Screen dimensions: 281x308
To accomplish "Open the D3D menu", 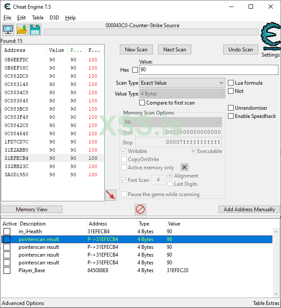I will point(54,18).
